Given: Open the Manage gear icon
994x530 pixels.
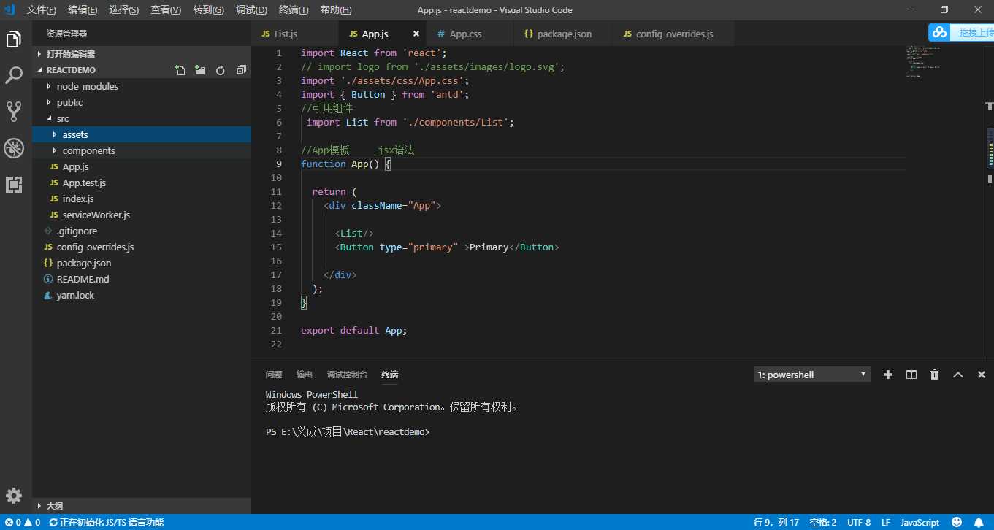Looking at the screenshot, I should (14, 495).
